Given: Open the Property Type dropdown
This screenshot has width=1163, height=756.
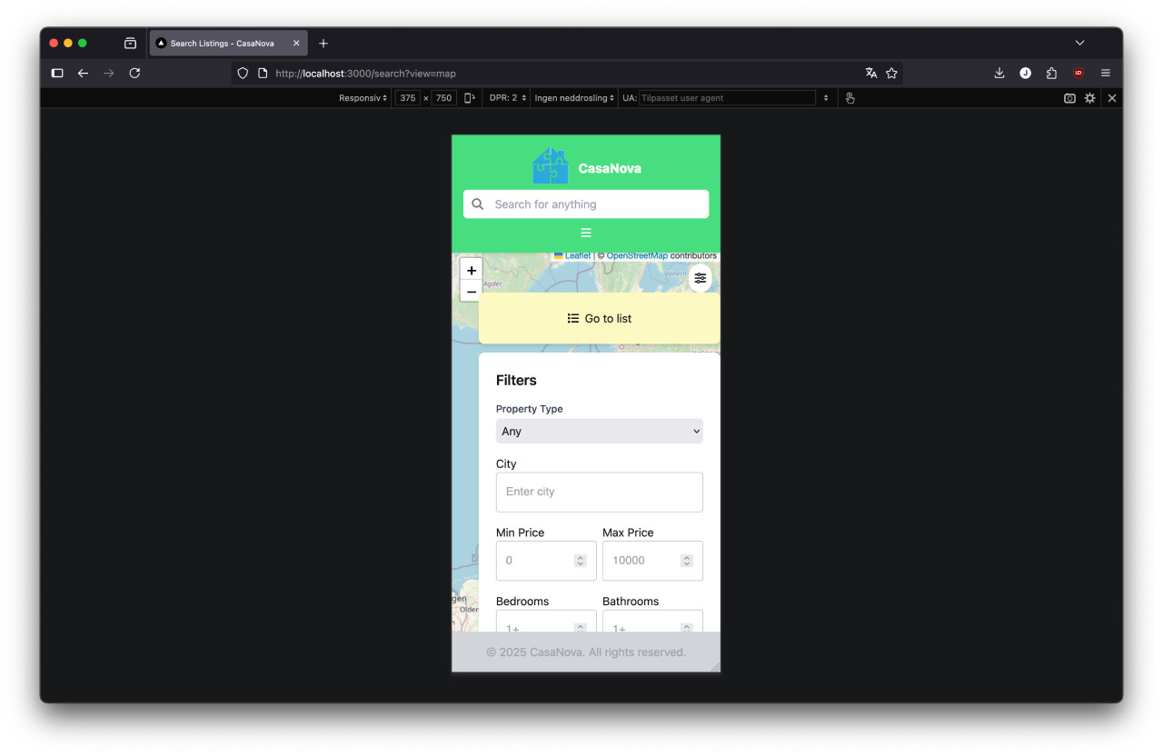Looking at the screenshot, I should pyautogui.click(x=599, y=432).
